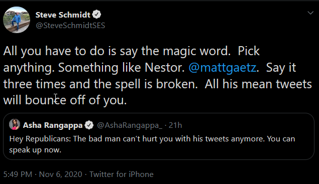
Task: Click Asha Rangappa's small avatar
Action: (x=15, y=124)
